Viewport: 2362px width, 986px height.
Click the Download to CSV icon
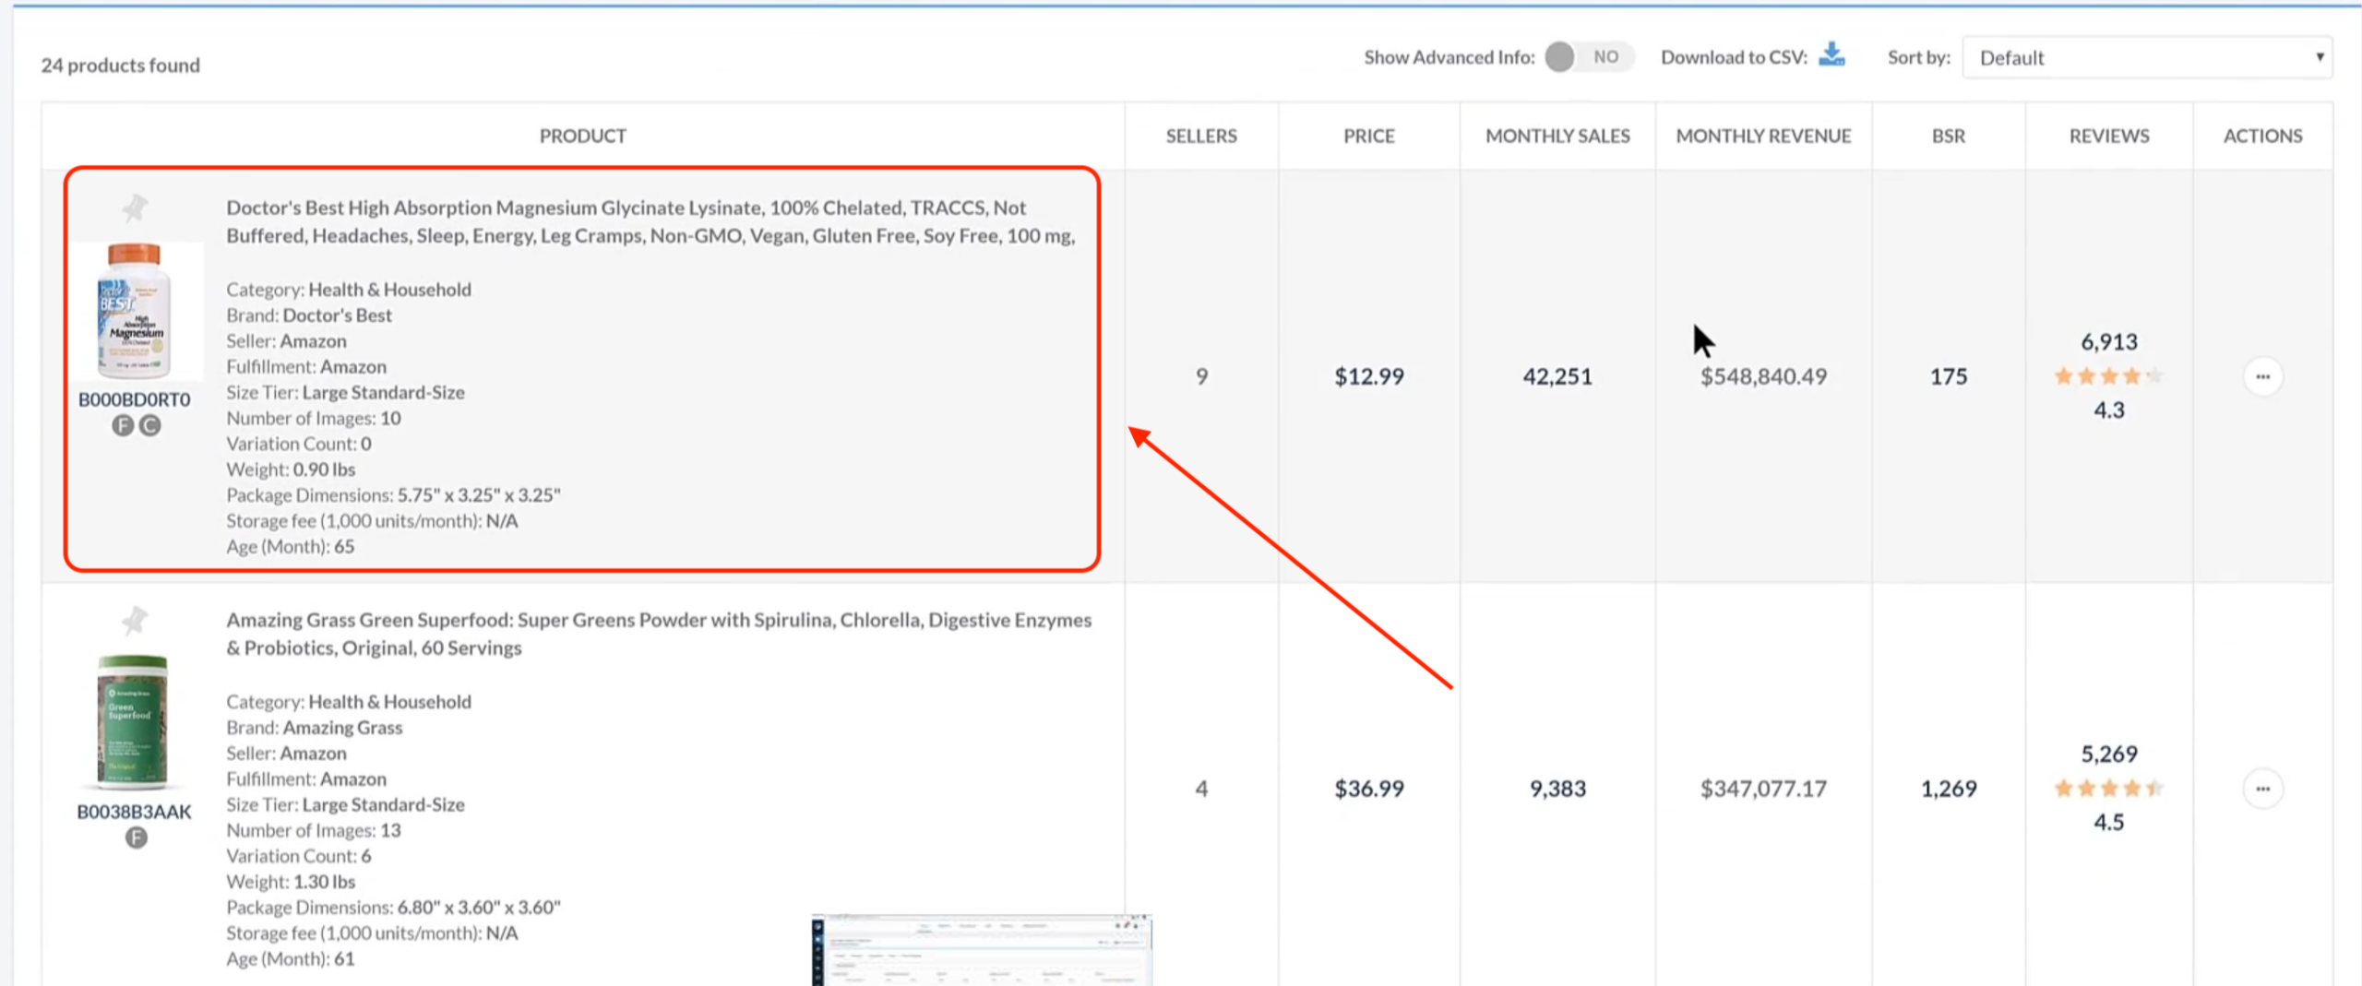[x=1831, y=55]
